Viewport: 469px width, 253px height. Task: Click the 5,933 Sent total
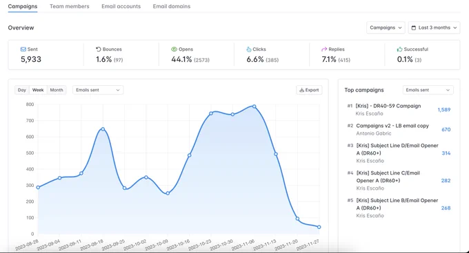tap(31, 59)
